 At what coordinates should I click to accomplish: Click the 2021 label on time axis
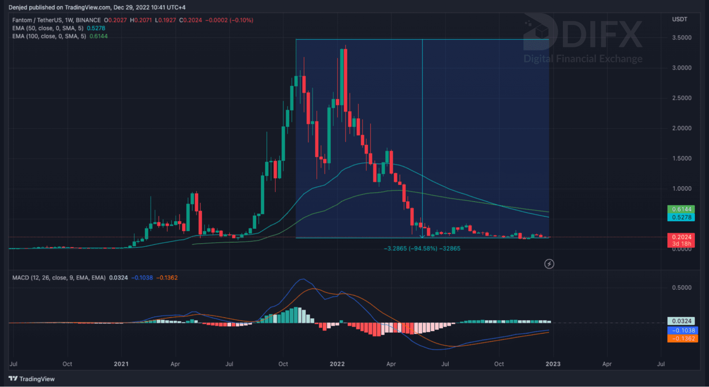click(121, 364)
